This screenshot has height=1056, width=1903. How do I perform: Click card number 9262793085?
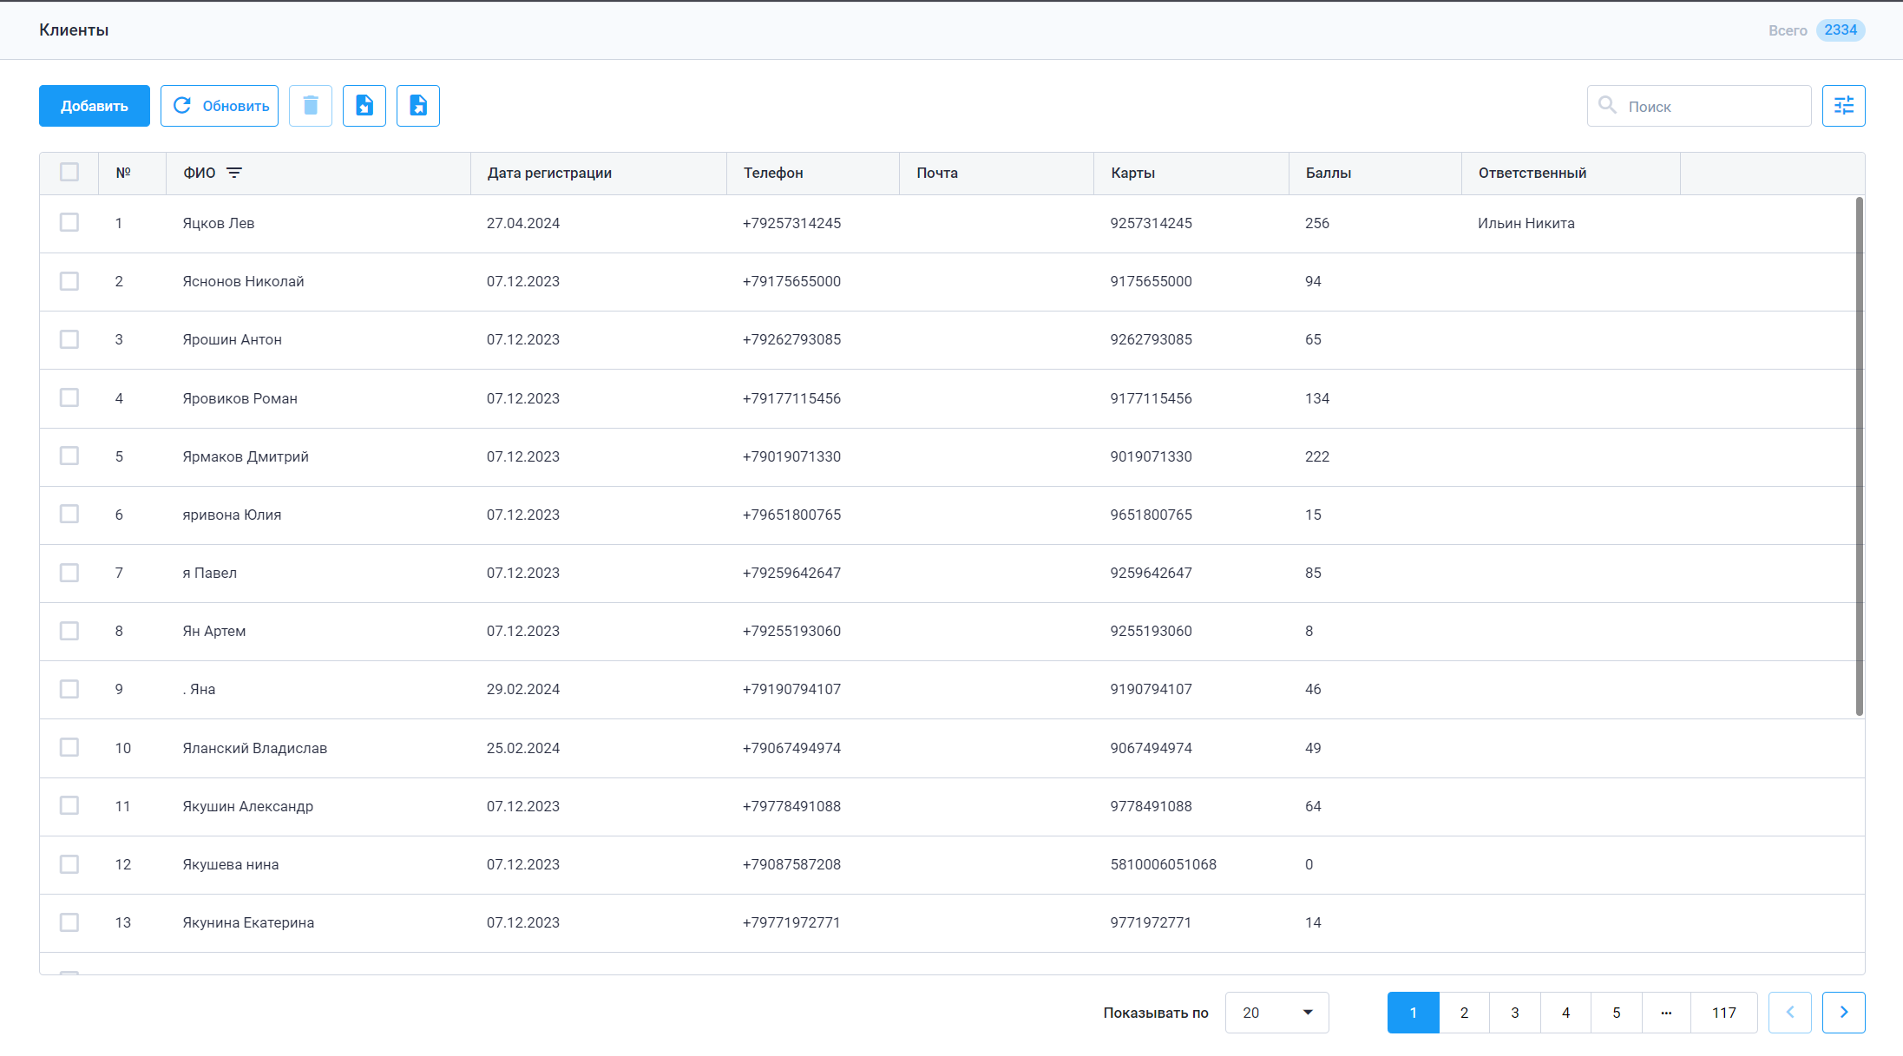(x=1151, y=339)
